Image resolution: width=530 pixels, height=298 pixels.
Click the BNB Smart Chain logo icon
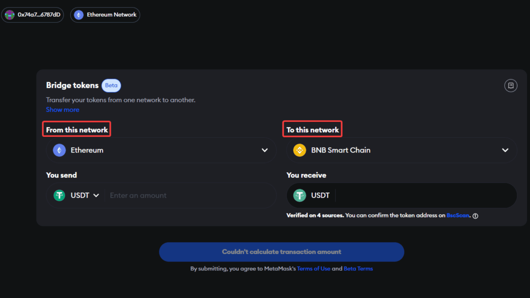tap(300, 150)
